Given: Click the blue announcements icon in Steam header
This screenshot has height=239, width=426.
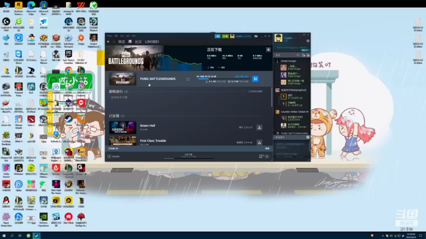Looking at the screenshot, I should [218, 36].
